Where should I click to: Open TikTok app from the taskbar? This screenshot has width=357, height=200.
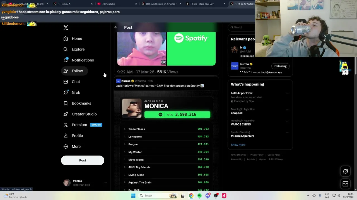pos(224,196)
